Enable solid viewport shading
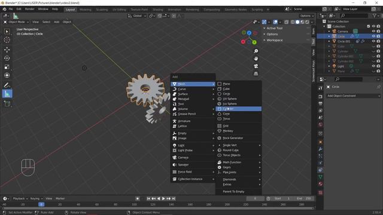Viewport: 383px width, 215px height. click(297, 22)
